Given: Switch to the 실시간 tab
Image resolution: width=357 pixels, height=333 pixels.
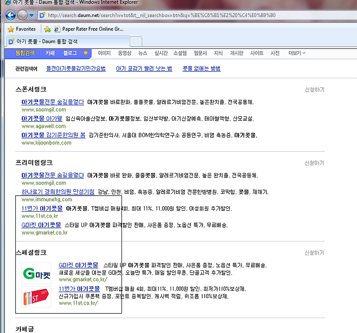Looking at the screenshot, I should click(161, 53).
